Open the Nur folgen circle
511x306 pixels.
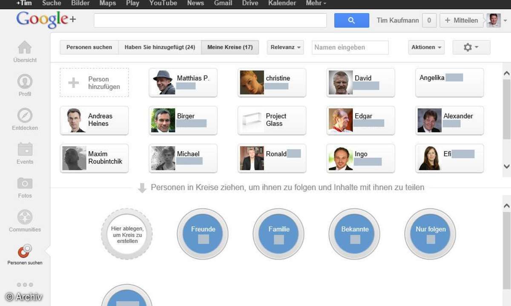pos(430,234)
